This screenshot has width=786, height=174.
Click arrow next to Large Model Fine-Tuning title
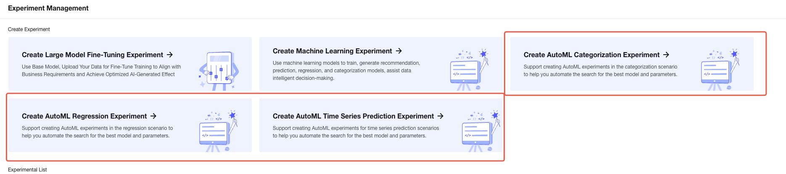click(x=170, y=55)
